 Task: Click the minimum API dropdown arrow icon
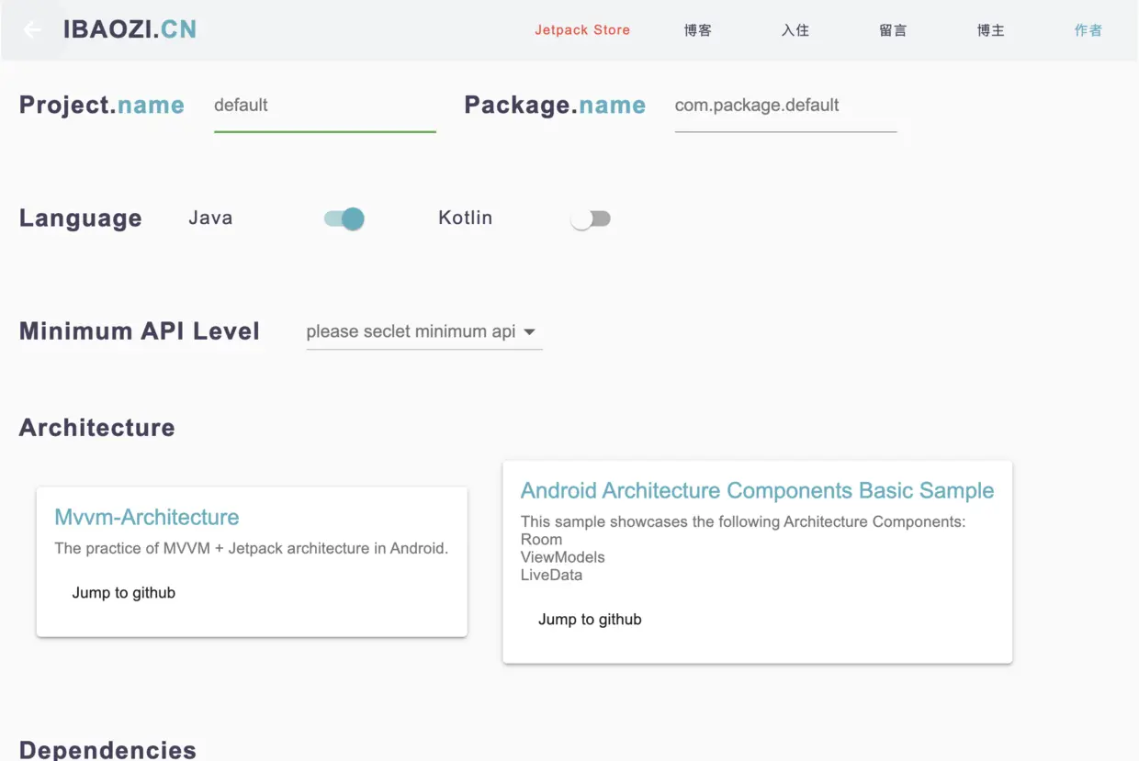(530, 332)
